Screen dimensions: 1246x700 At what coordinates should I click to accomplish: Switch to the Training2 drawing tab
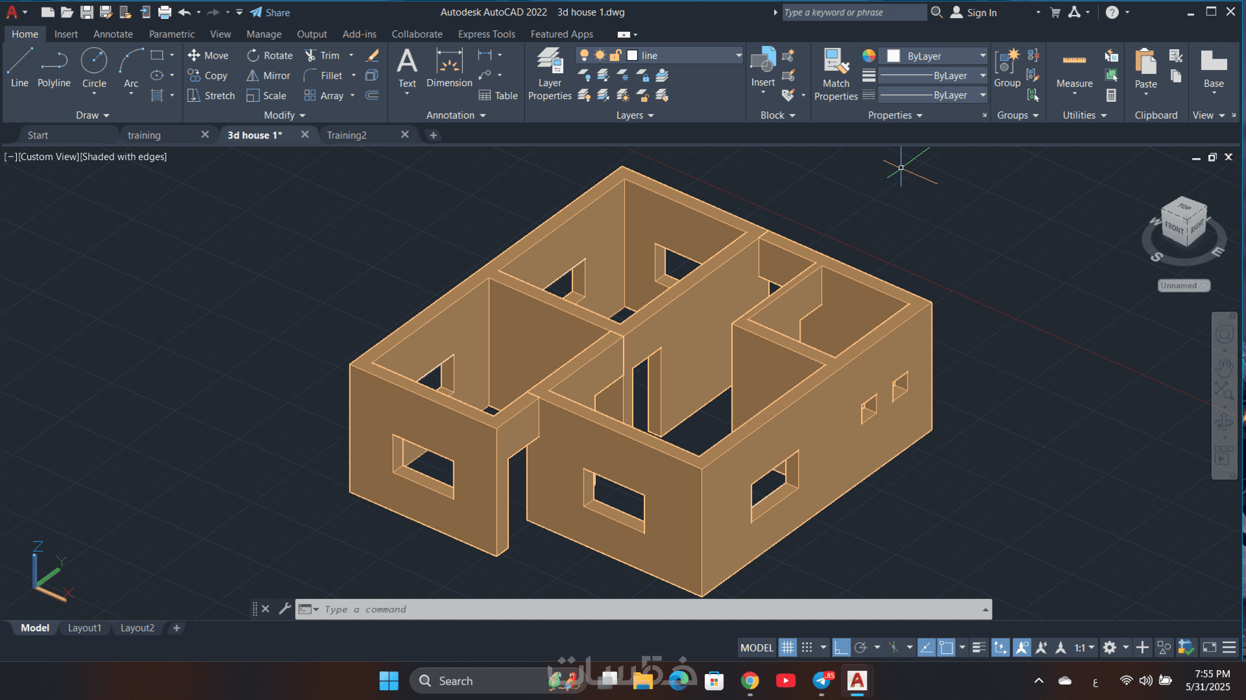pos(347,135)
